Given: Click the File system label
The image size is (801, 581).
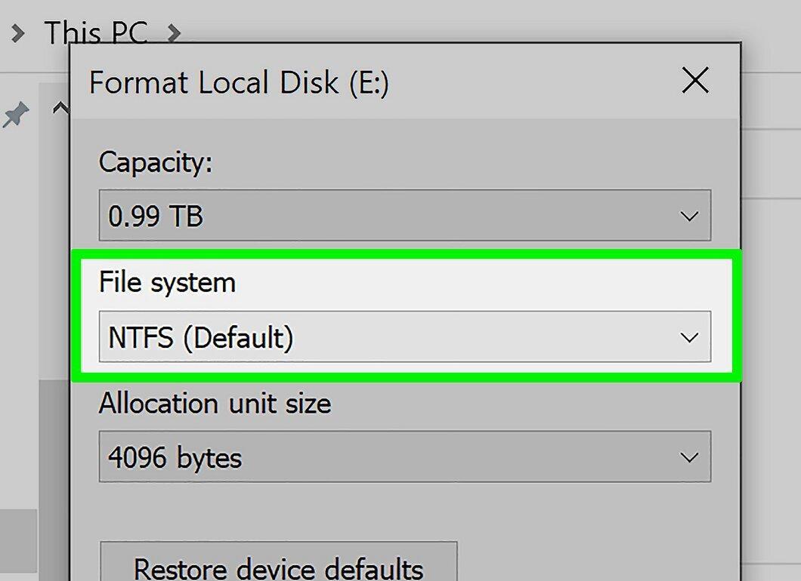Looking at the screenshot, I should pyautogui.click(x=167, y=282).
